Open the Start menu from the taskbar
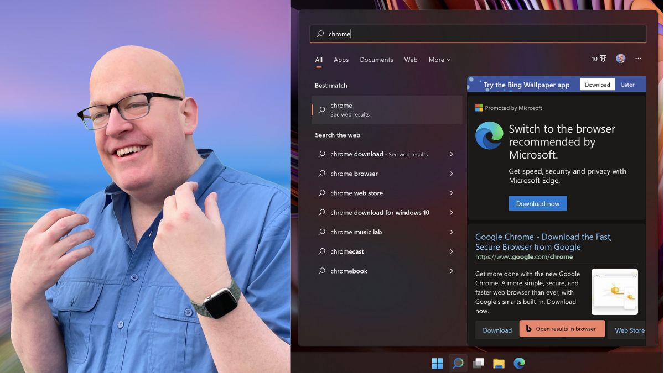This screenshot has width=664, height=373. coord(437,363)
